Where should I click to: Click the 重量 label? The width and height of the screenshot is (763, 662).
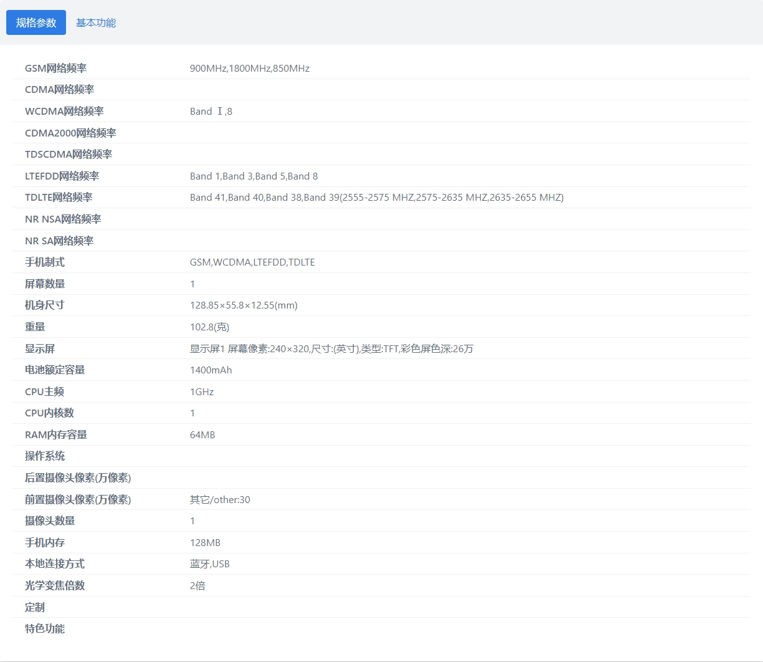(35, 327)
